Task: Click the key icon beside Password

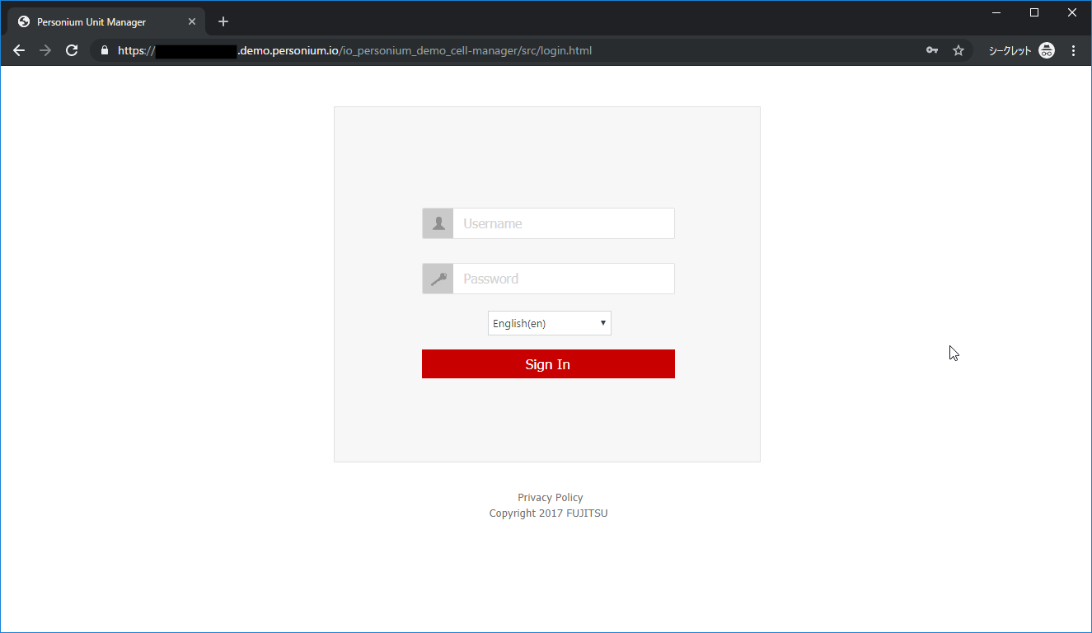Action: [438, 279]
